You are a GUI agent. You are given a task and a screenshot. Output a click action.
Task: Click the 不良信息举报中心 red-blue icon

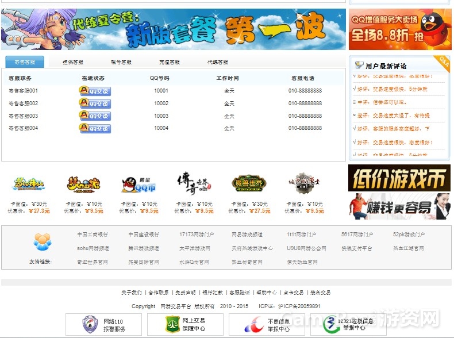click(254, 324)
